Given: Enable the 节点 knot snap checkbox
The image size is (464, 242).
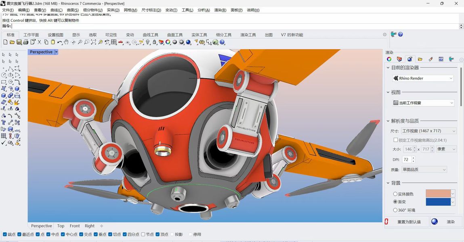Looking at the screenshot, I should point(143,234).
